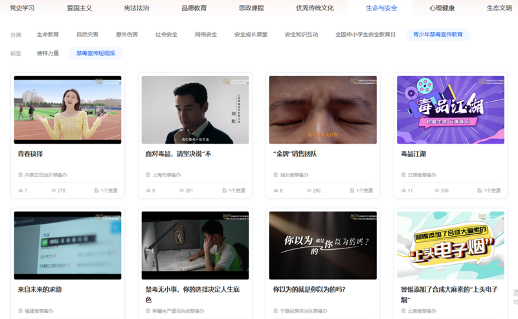Screen dimensions: 518x319
Task: Click the resource file icon on "金牌"销售团队 card
Action: tap(351, 191)
